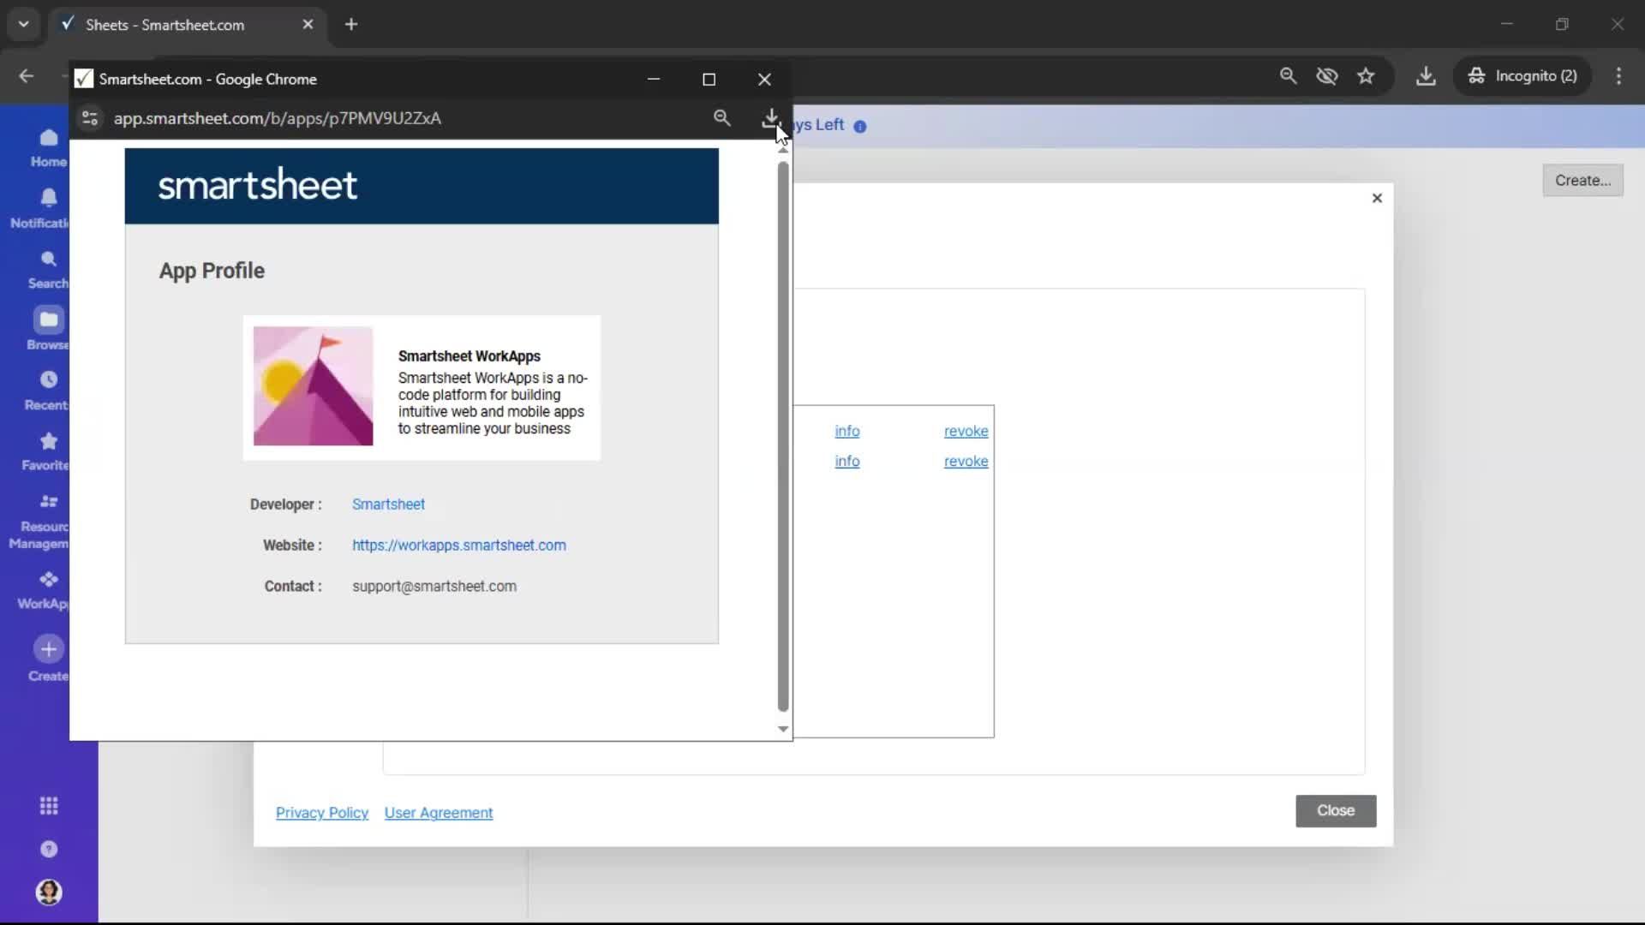Open the Home section in sidebar
The height and width of the screenshot is (925, 1645).
[47, 146]
